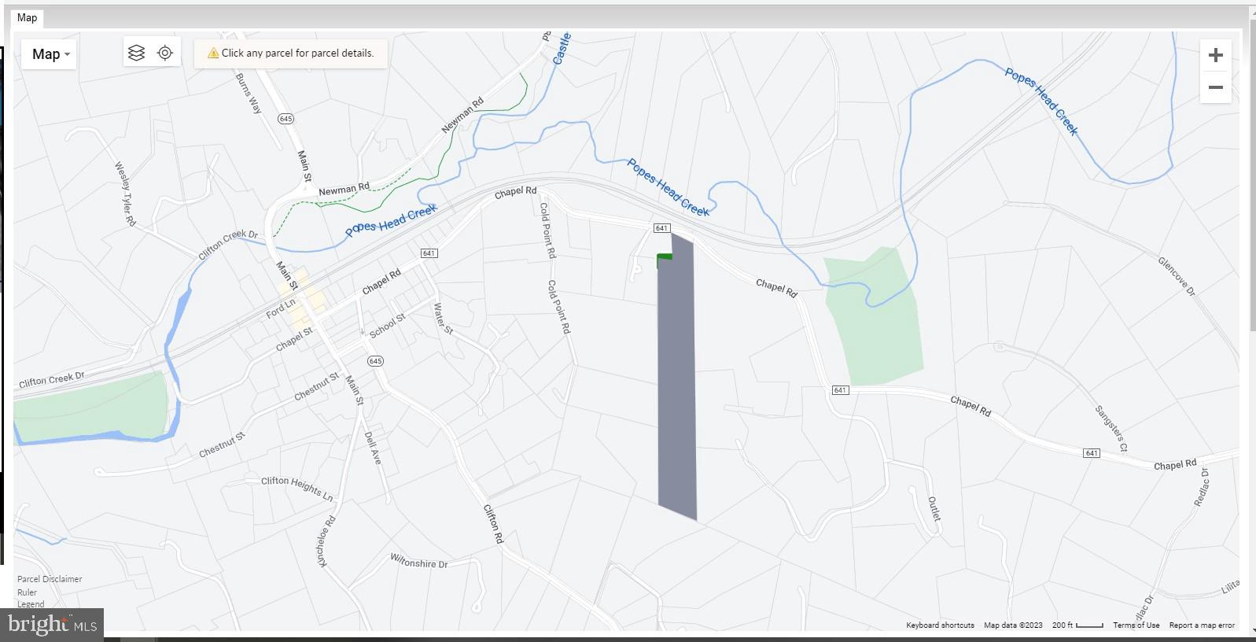
Task: Toggle the 200 ft scale unit
Action: [x=1077, y=625]
